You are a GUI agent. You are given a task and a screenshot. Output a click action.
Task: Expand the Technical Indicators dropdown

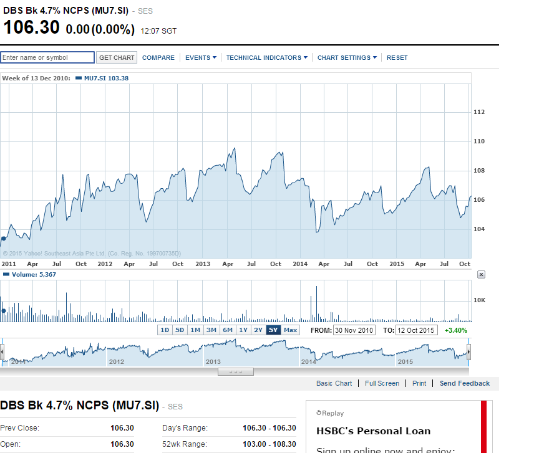266,58
